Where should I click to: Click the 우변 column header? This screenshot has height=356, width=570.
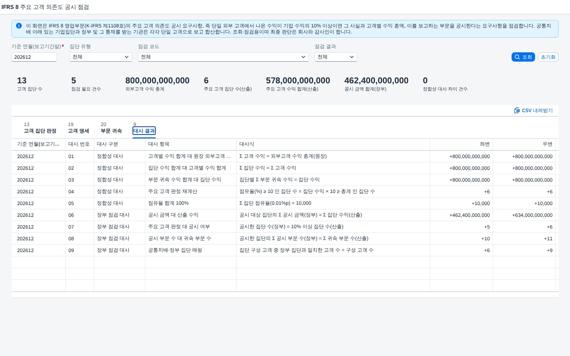coord(524,144)
